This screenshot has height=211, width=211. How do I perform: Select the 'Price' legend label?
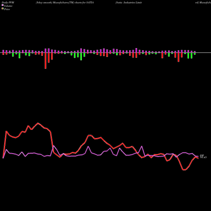pos(7,9)
